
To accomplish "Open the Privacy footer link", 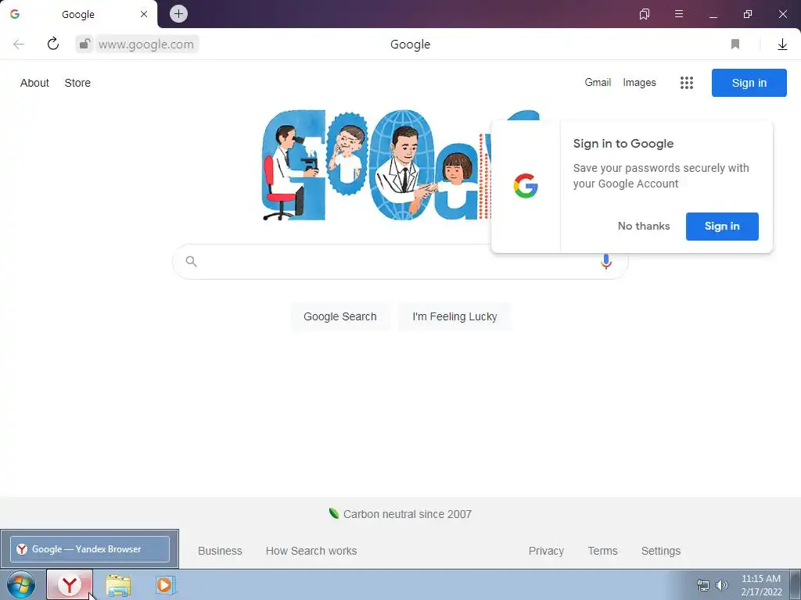I will pyautogui.click(x=546, y=551).
